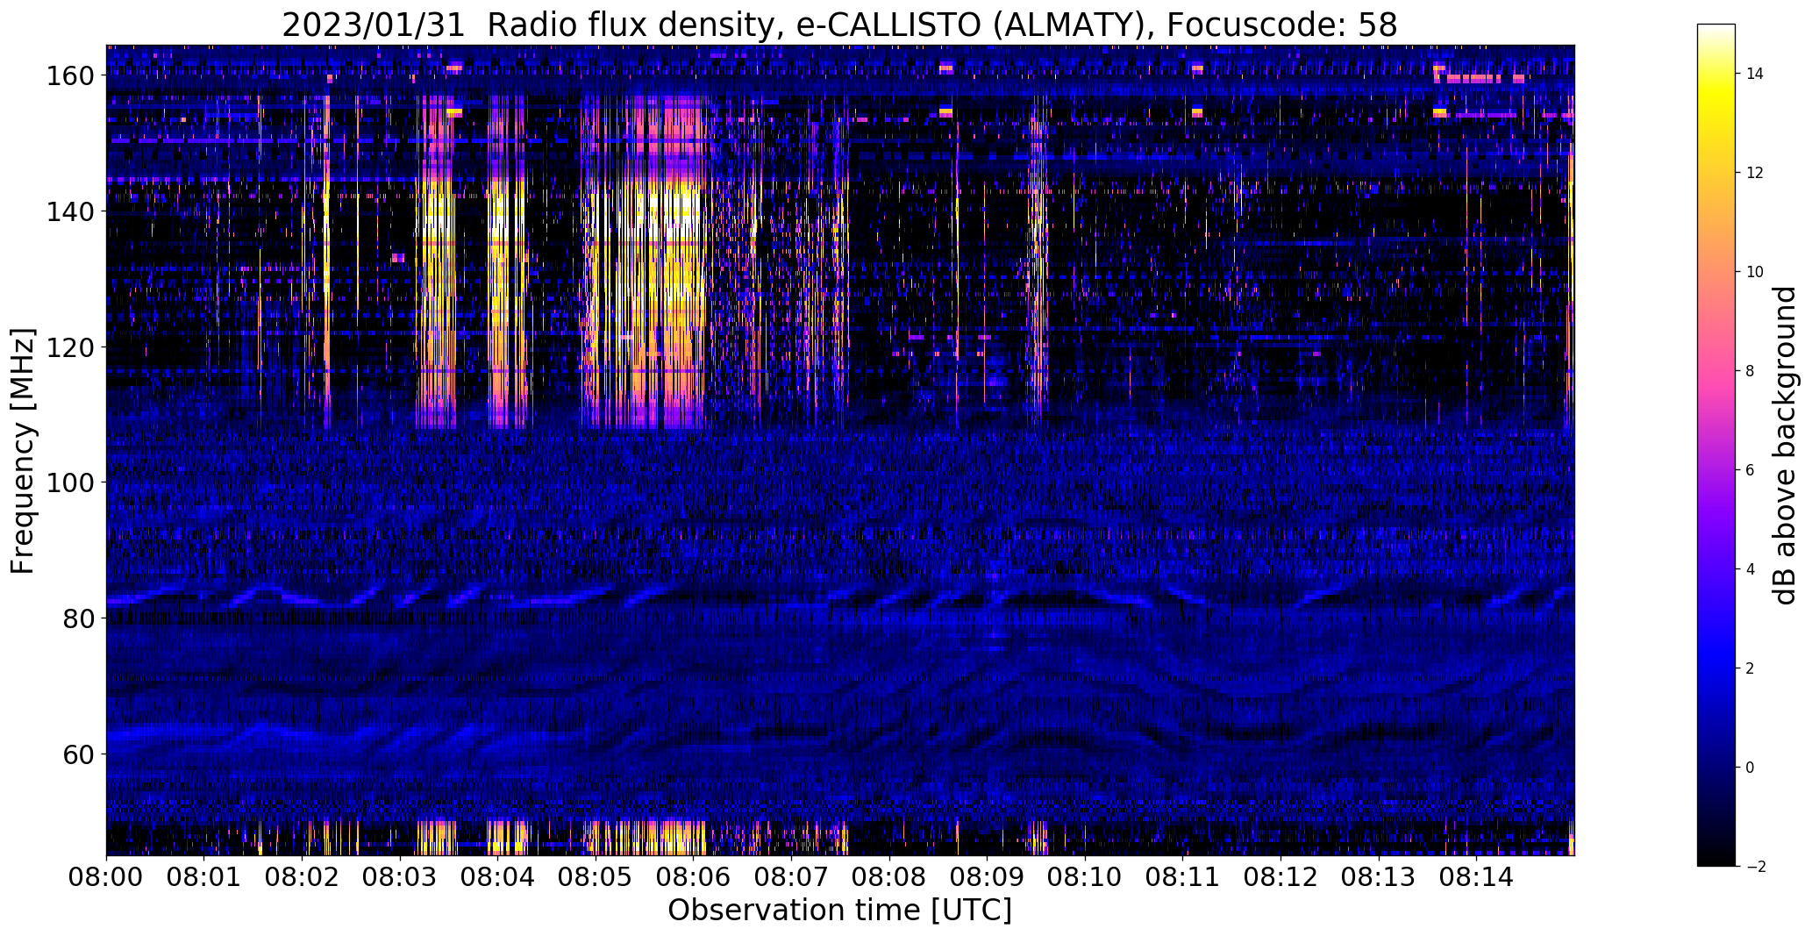Click the colorbar gradient strip

tap(1716, 445)
